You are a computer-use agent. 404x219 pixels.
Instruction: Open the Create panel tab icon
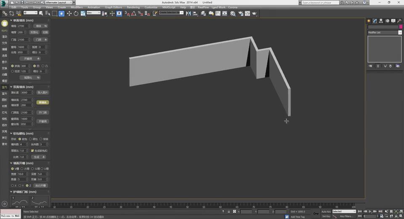(x=369, y=21)
